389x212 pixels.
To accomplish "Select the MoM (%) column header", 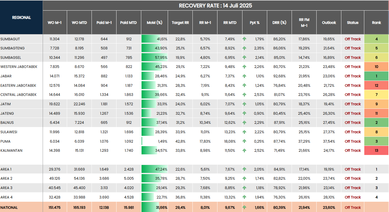I will 154,23.
